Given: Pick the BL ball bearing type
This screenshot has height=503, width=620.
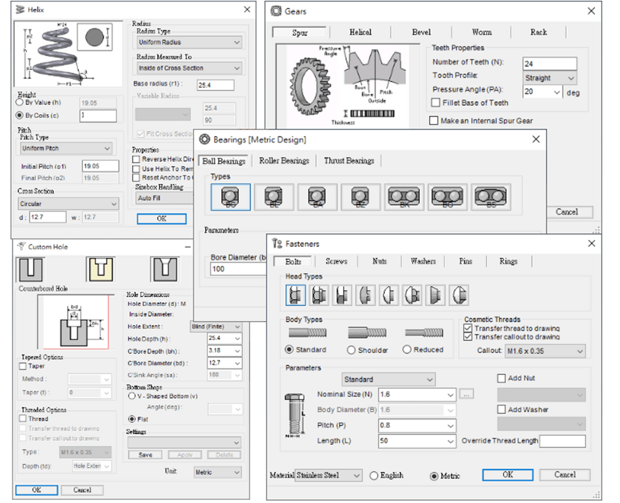Looking at the screenshot, I should [x=274, y=197].
